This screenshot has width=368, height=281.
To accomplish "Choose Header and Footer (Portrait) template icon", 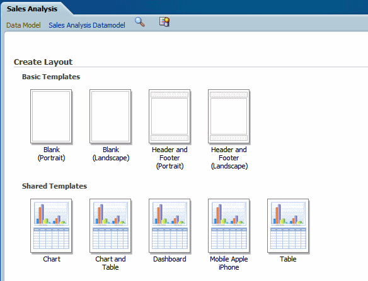I will (170, 116).
